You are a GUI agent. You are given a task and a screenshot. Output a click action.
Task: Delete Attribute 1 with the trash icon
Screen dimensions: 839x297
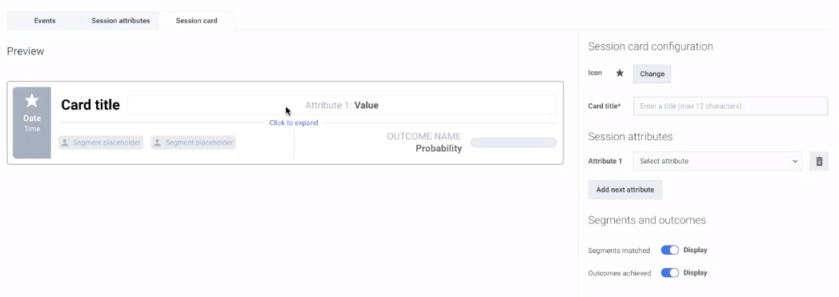click(x=819, y=161)
